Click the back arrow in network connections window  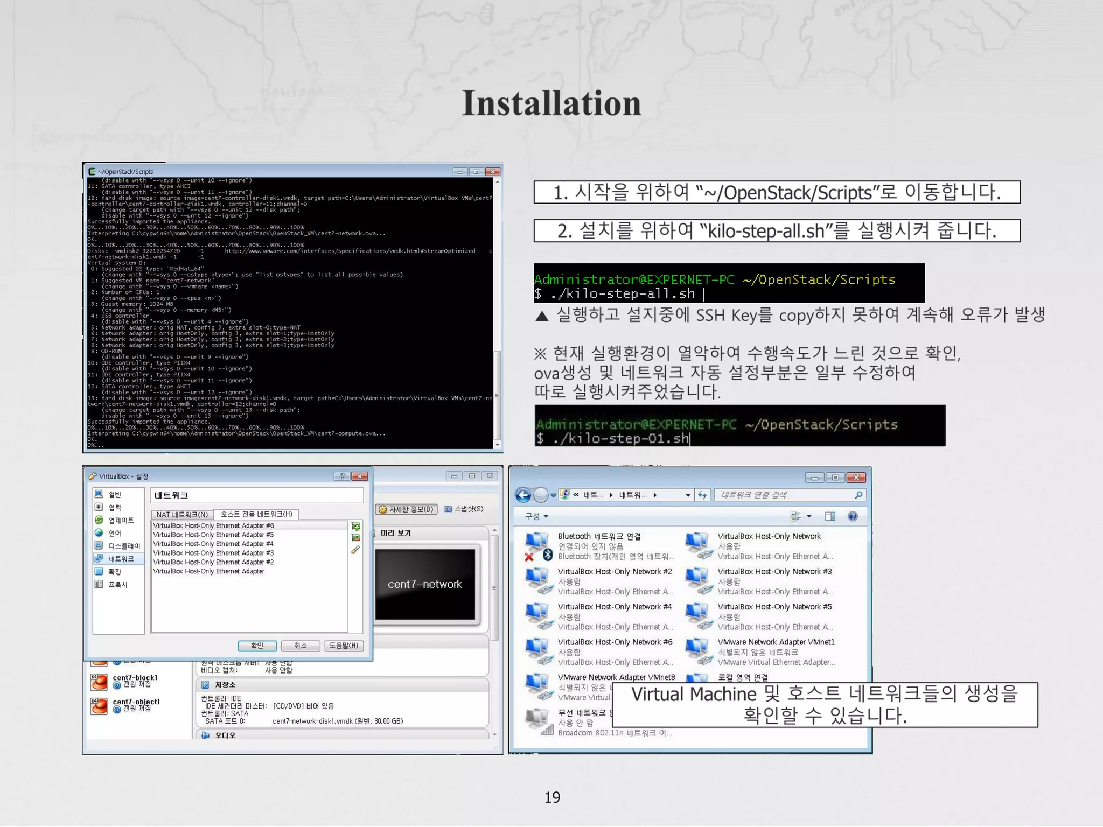pos(523,495)
